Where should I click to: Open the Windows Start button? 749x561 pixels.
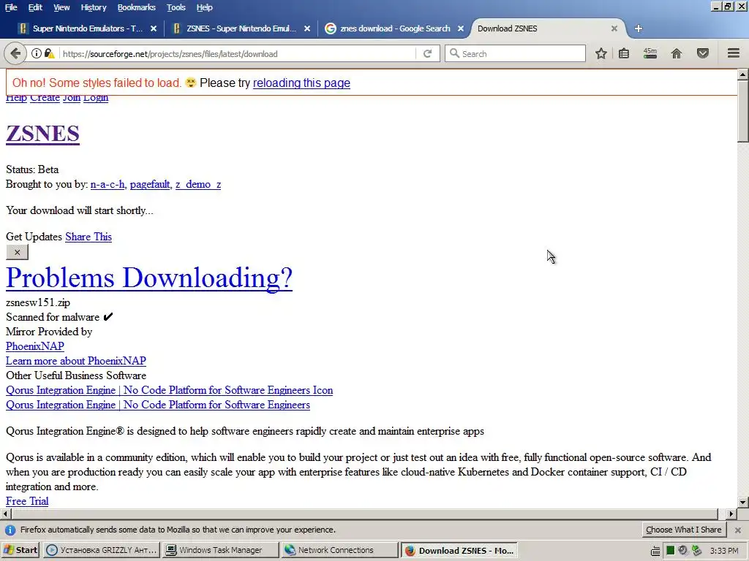20,551
